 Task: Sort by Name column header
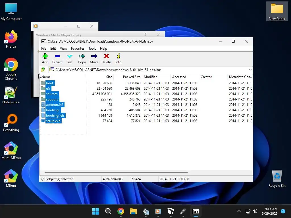coord(62,77)
